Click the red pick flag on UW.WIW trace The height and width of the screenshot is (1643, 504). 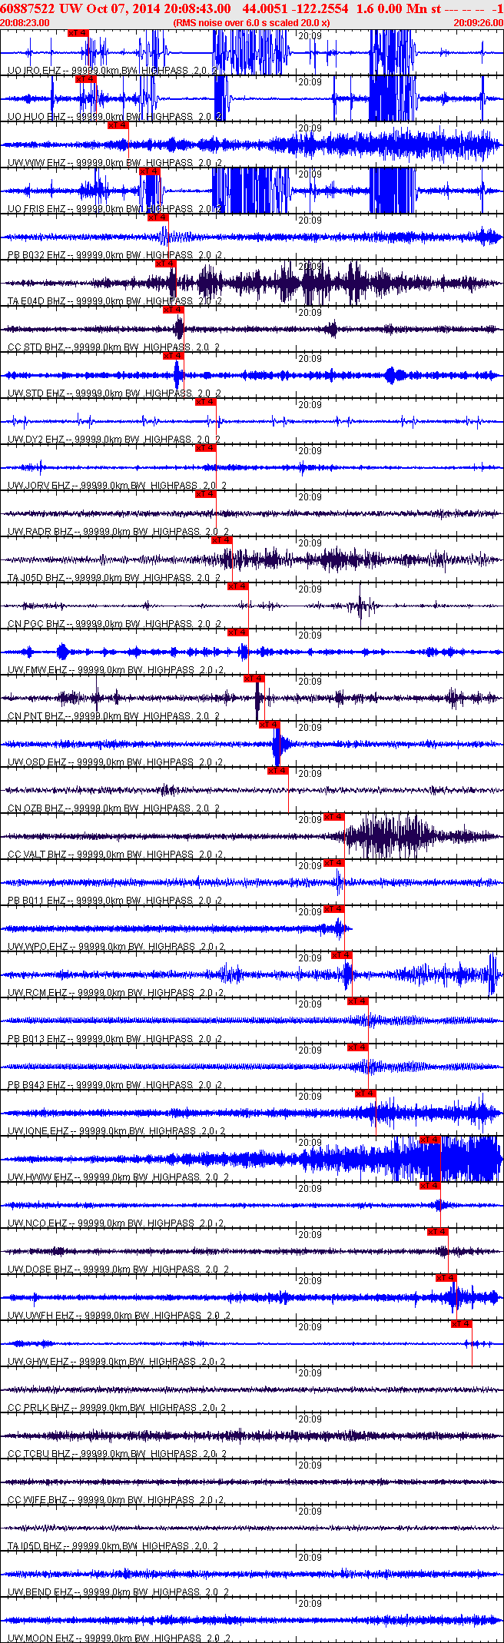pyautogui.click(x=118, y=125)
